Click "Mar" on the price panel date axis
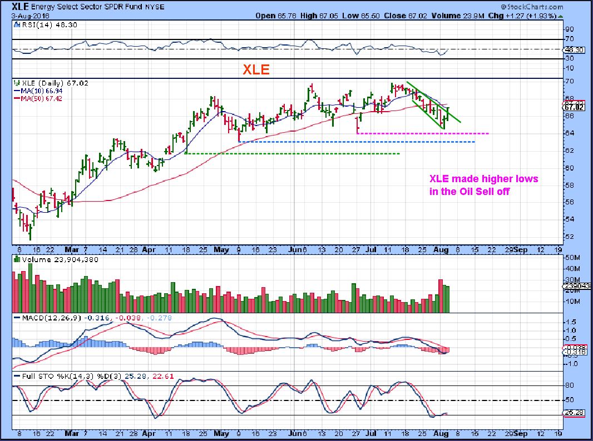 coord(72,250)
